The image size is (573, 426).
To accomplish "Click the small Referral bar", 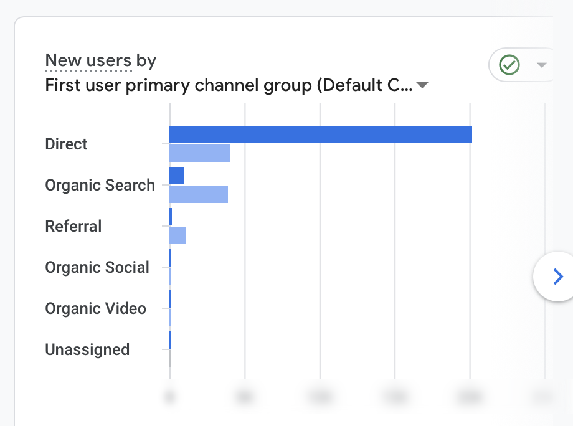I will 169,216.
